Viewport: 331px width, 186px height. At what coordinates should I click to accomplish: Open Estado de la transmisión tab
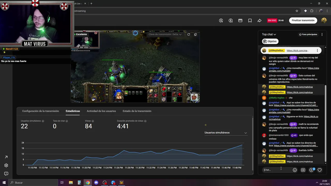click(x=137, y=111)
